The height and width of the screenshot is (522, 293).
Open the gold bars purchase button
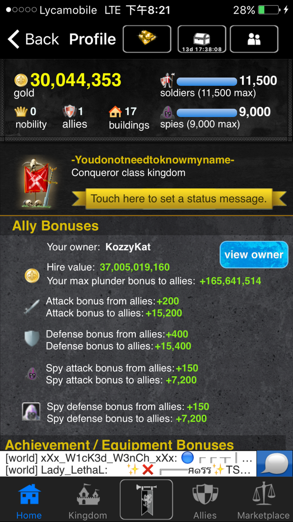147,39
